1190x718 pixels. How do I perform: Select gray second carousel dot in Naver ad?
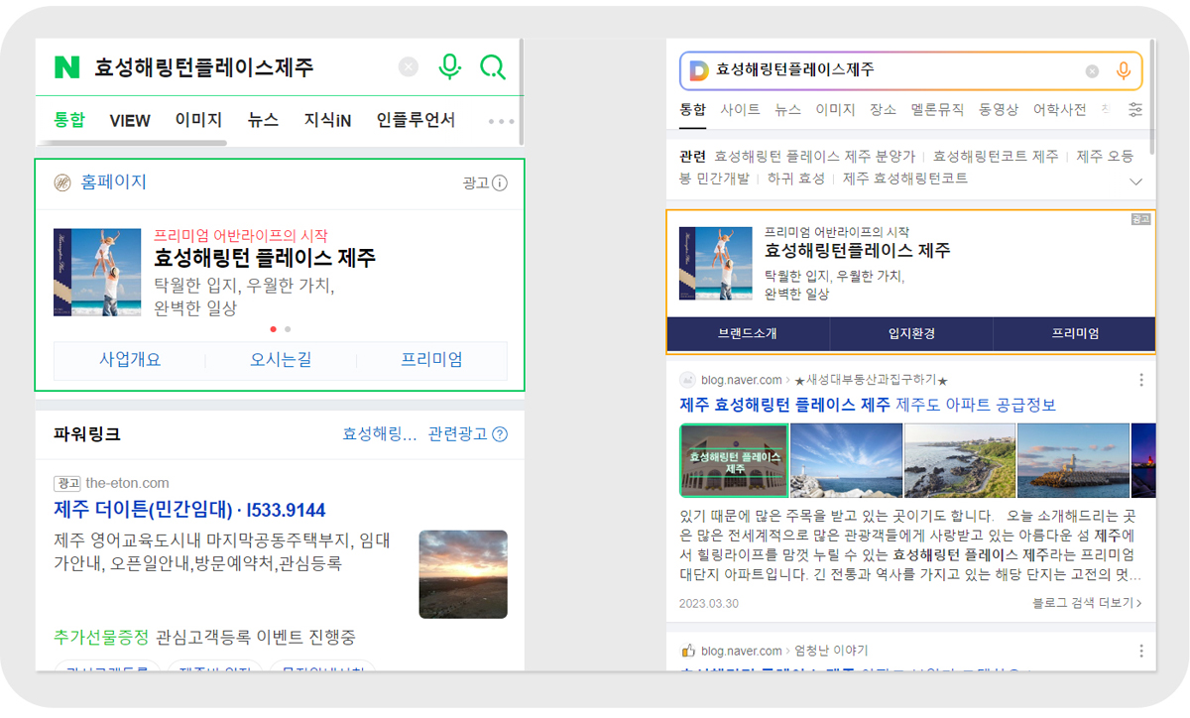(x=288, y=329)
